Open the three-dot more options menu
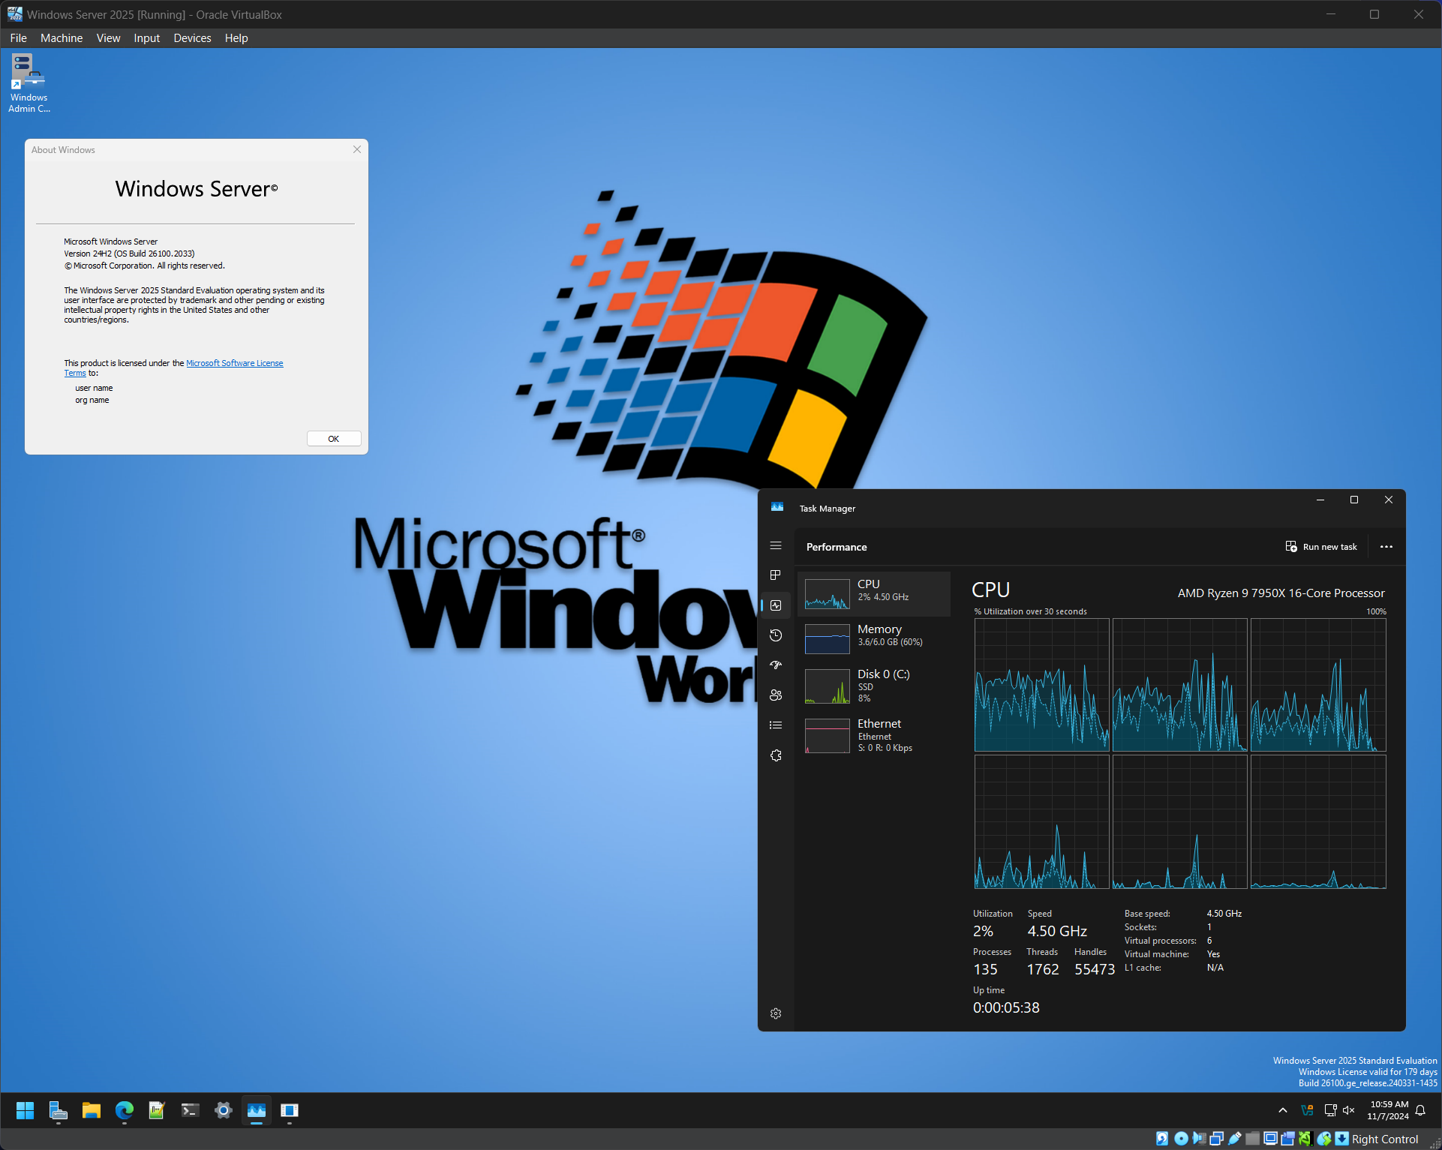 point(1386,547)
